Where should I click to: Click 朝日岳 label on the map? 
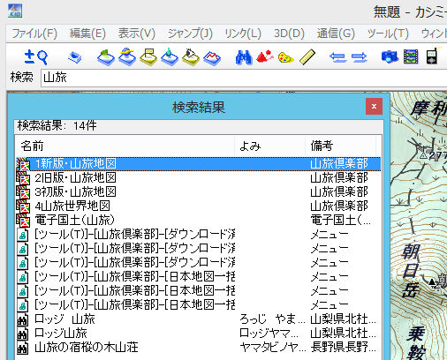pyautogui.click(x=411, y=271)
